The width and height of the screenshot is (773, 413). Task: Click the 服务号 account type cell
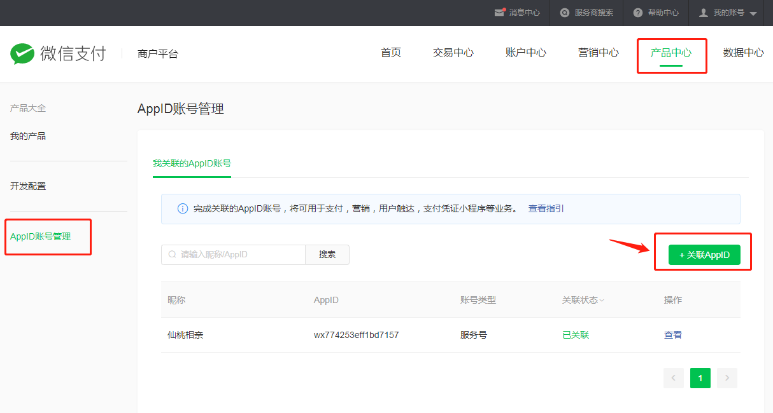[474, 335]
